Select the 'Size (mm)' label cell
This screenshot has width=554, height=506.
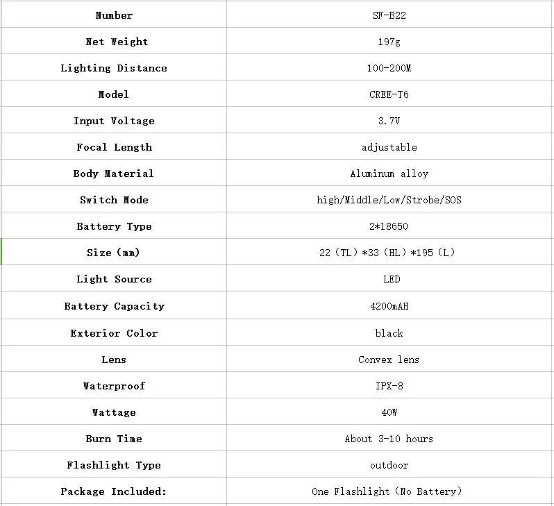click(x=114, y=252)
